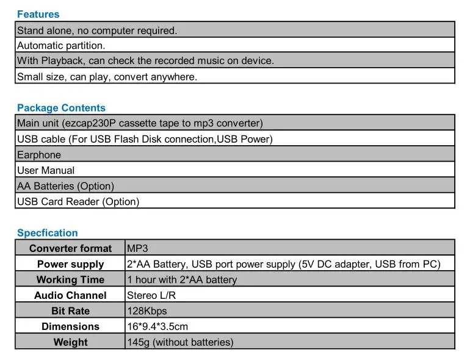Select the Power supply label cell

pos(70,263)
